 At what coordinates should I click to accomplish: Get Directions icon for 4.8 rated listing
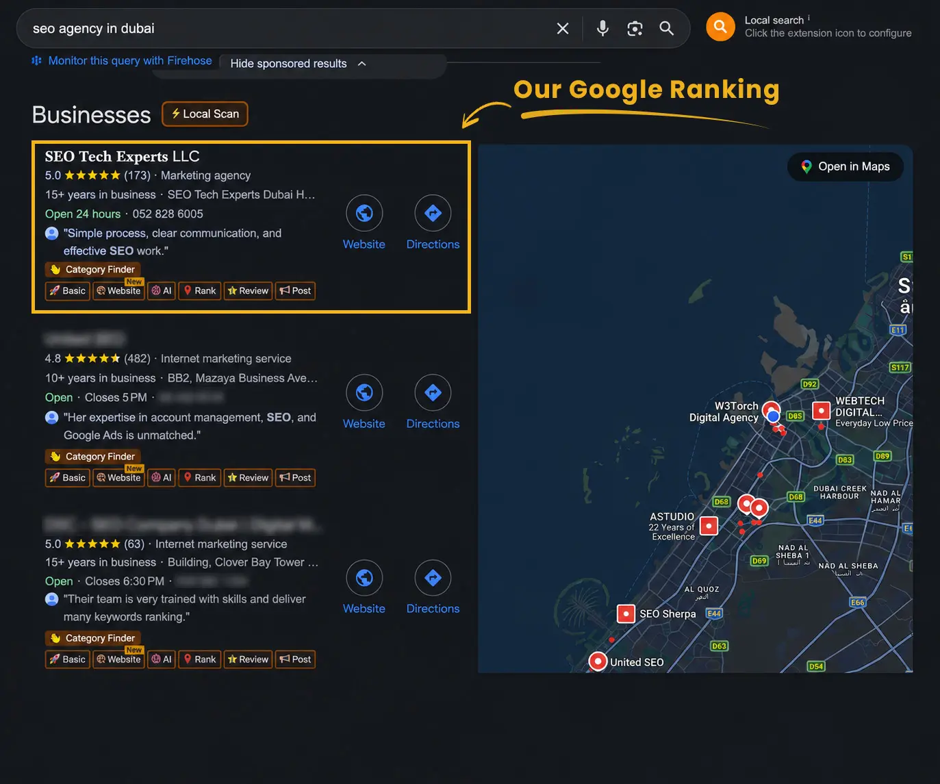[433, 392]
